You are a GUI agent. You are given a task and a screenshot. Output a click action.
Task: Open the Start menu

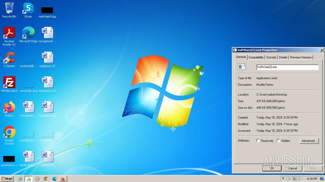[7, 179]
